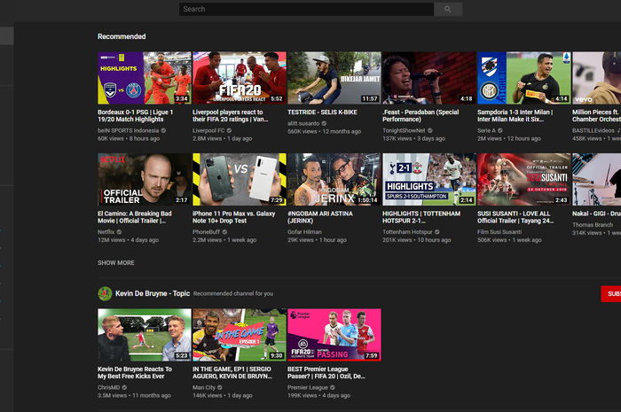Click 'Recommended channel for you' label
Screen dimensions: 621x412
(233, 294)
